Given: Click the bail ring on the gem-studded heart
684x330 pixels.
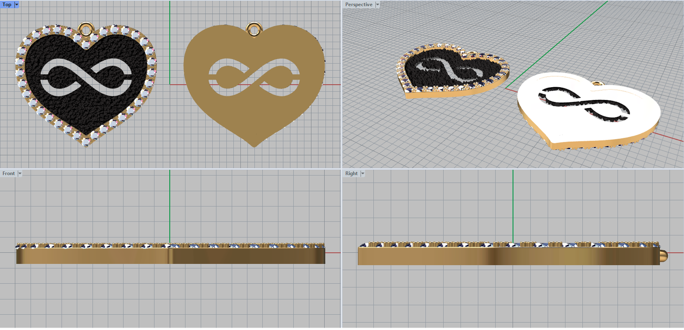Looking at the screenshot, I should pos(86,29).
